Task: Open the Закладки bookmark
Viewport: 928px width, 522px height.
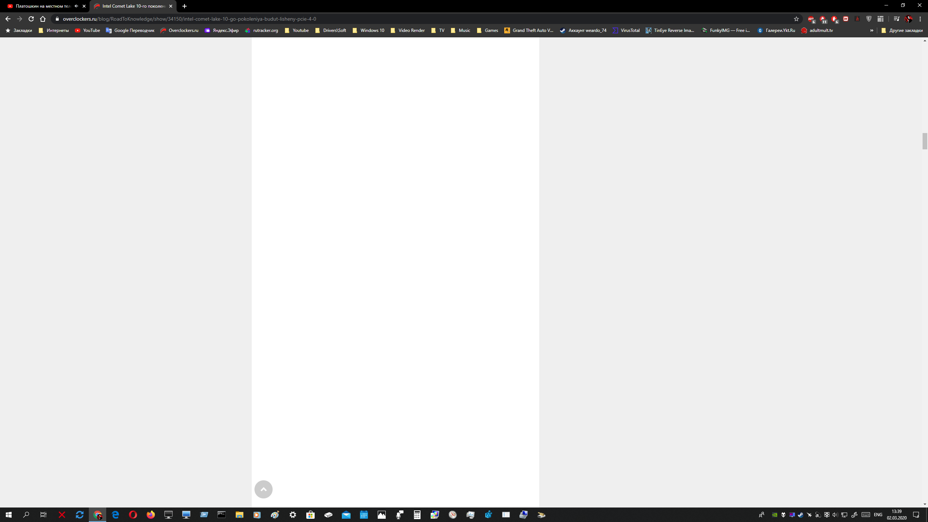Action: (19, 30)
